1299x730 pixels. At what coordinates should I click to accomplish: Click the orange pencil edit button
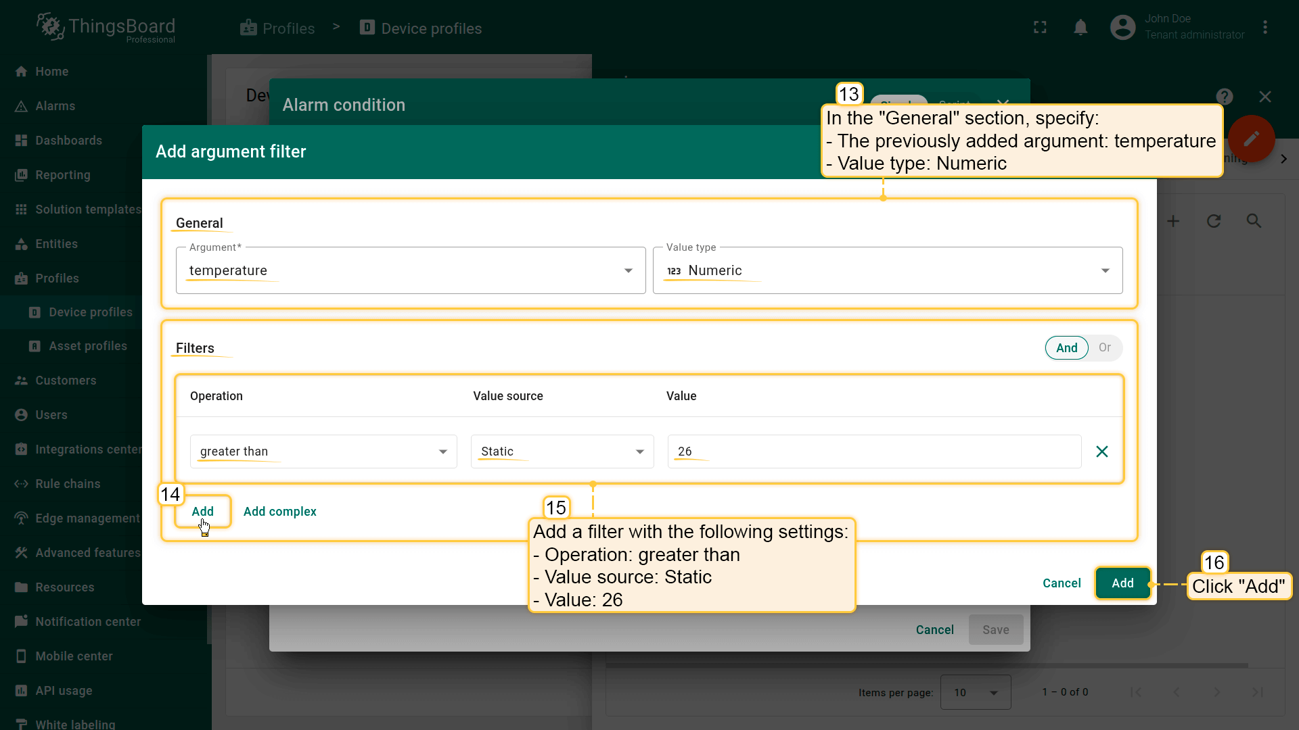(1251, 139)
